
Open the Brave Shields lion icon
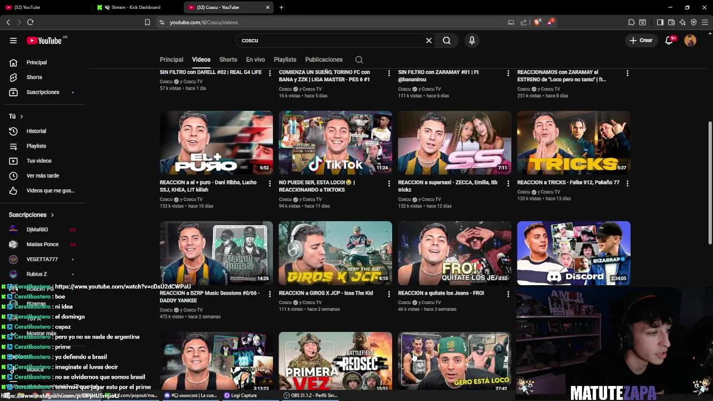click(x=537, y=22)
